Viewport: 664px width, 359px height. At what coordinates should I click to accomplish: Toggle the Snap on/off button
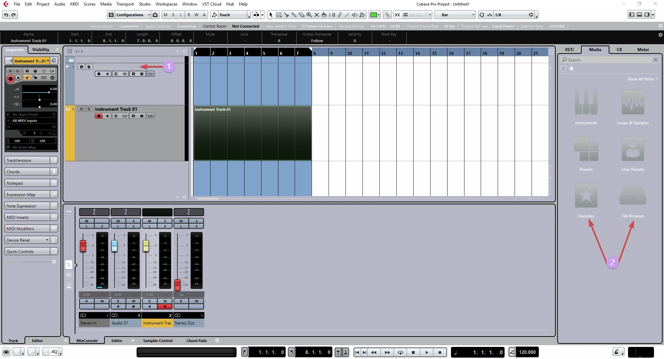[397, 15]
